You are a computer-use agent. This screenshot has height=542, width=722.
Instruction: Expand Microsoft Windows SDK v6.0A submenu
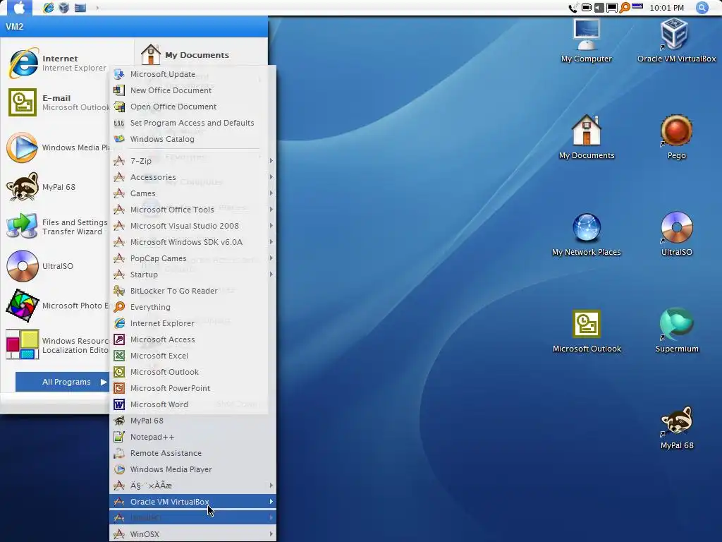[192, 242]
